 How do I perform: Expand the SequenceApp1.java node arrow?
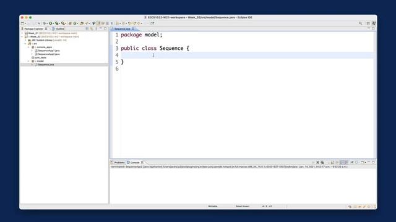[x=32, y=51]
